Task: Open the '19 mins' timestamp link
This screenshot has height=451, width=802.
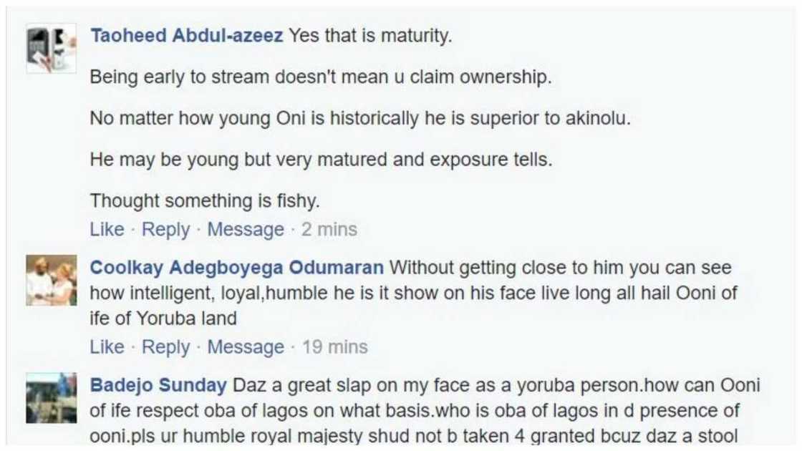Action: [x=337, y=346]
